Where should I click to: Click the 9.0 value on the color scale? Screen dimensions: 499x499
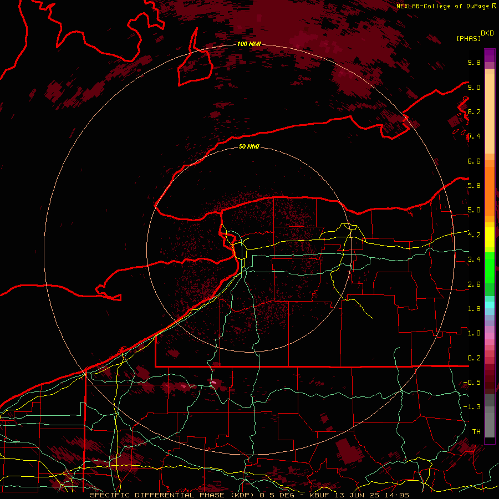(x=474, y=87)
